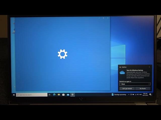Open File Explorer from the taskbar
This screenshot has height=120, width=161.
[59, 95]
